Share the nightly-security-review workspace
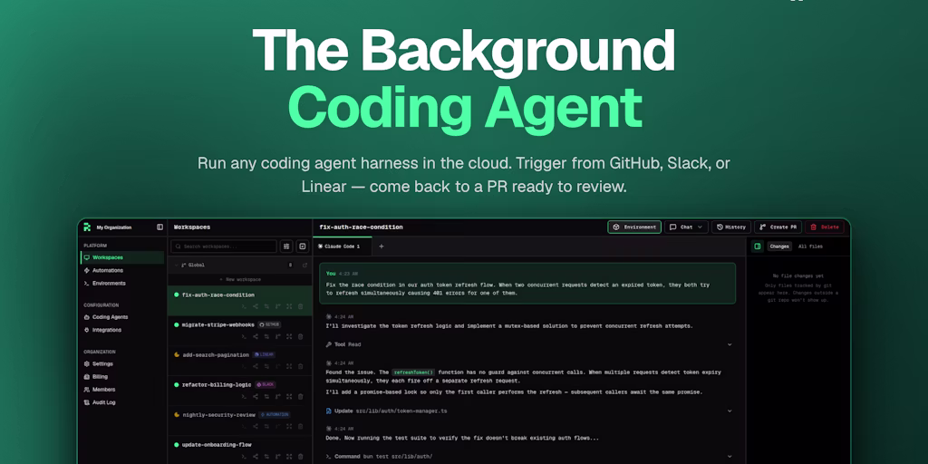The width and height of the screenshot is (928, 464). [x=255, y=426]
